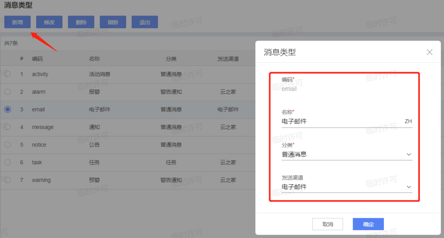Viewport: 444px width, 238px height.
Task: Select the alarm row radio button
Action: point(8,92)
